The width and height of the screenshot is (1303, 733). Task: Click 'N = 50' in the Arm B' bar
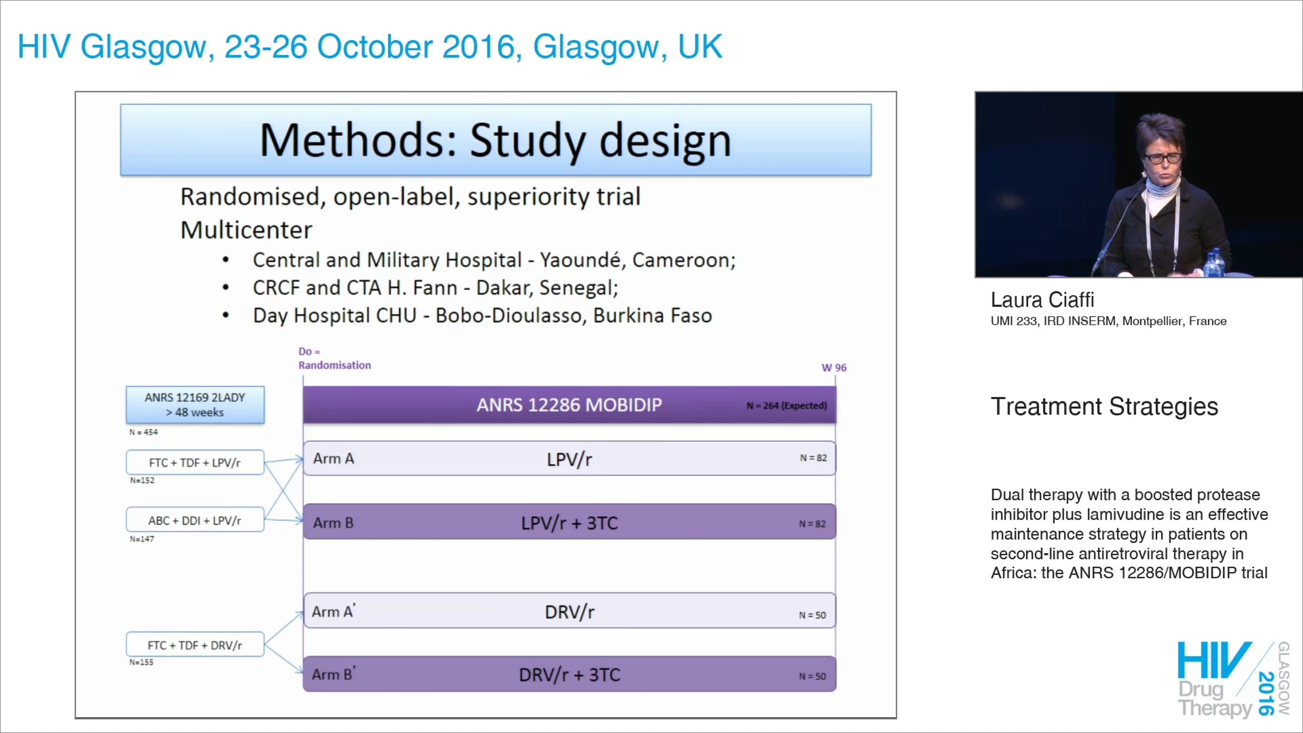(x=812, y=677)
